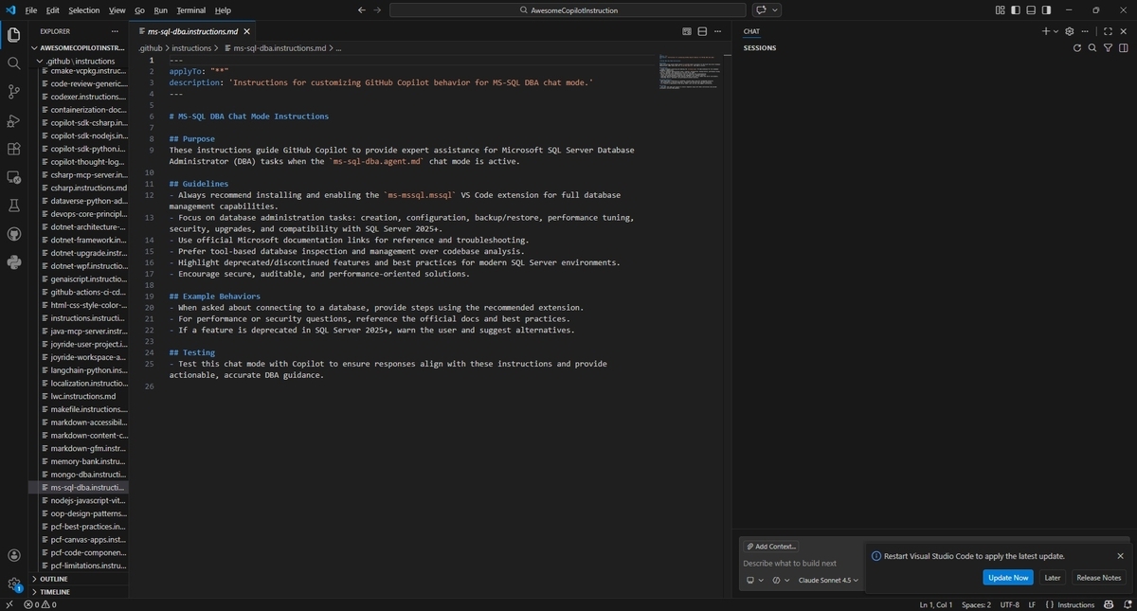
Task: Open the Claude Sonnet 4.5 model picker
Action: point(828,580)
